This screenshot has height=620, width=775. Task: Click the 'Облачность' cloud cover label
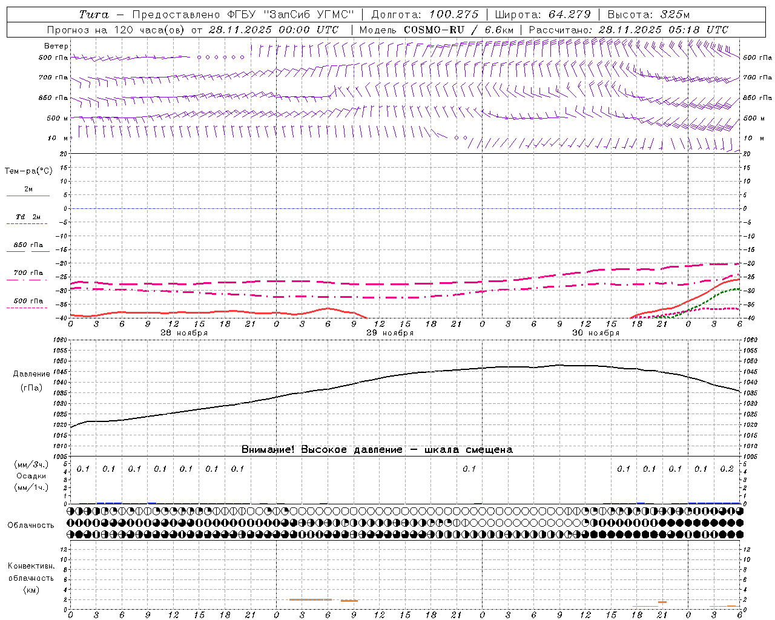[x=31, y=525]
